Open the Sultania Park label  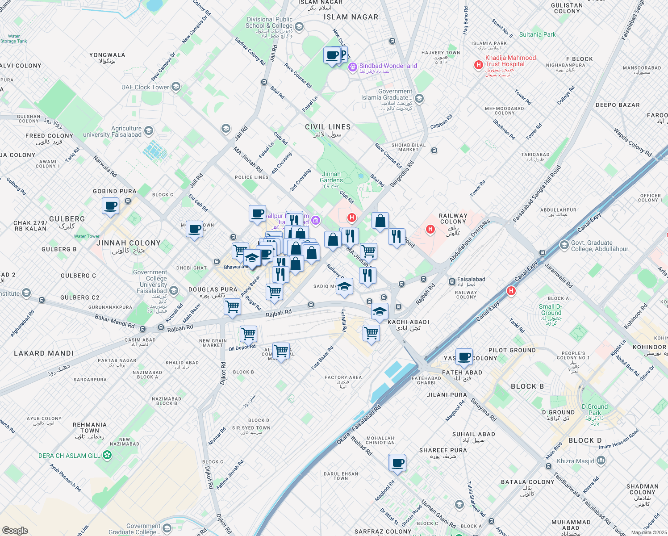click(537, 34)
